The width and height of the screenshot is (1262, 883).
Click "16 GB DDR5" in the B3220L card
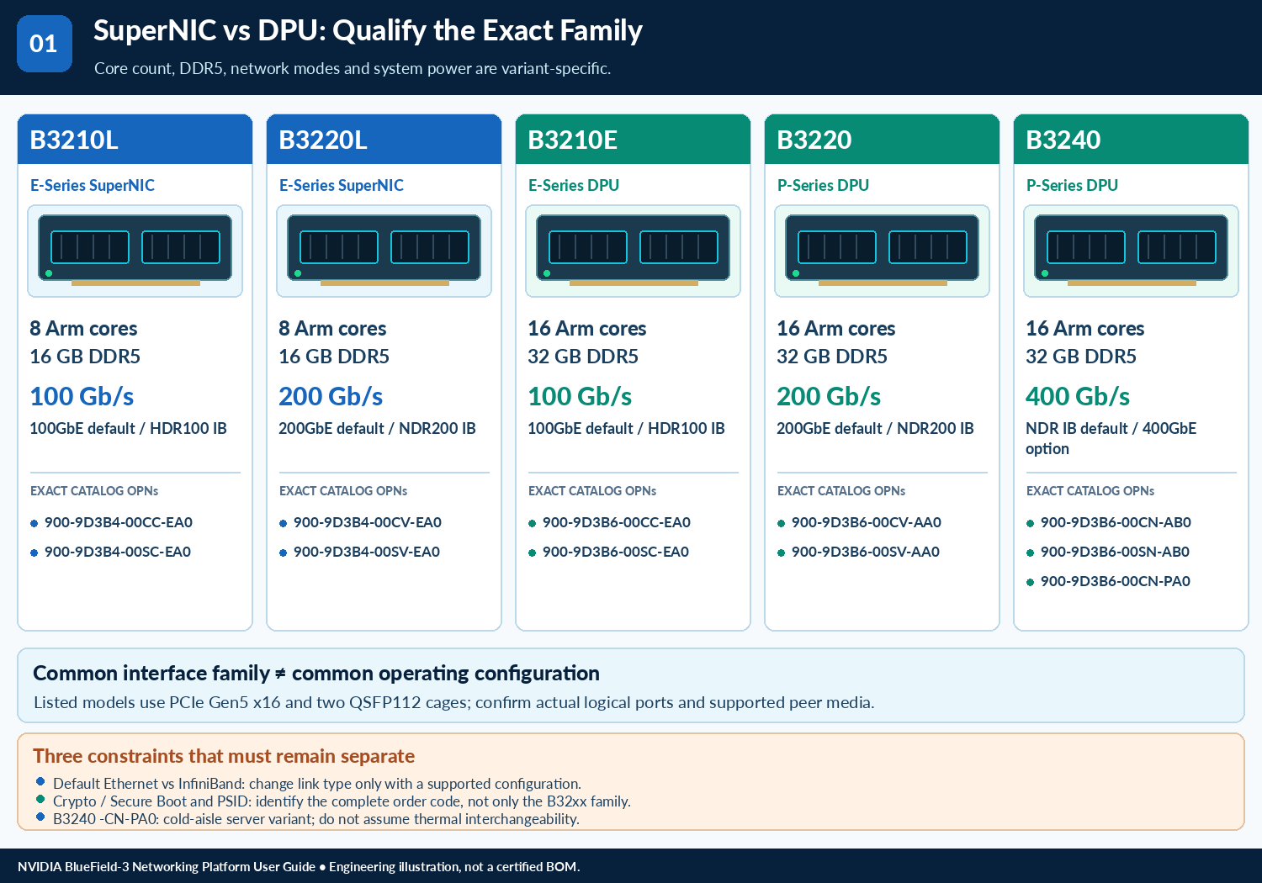pos(334,357)
